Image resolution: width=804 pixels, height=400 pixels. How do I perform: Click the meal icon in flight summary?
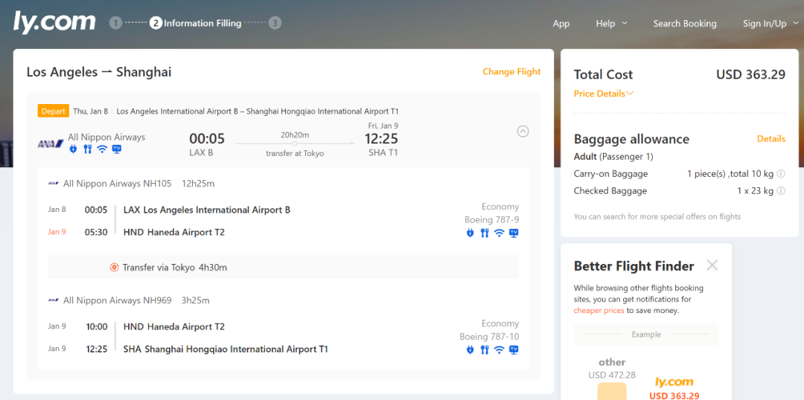[x=87, y=149]
